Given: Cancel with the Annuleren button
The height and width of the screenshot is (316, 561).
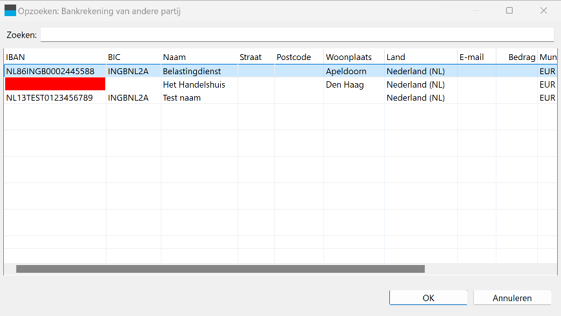Looking at the screenshot, I should point(512,298).
